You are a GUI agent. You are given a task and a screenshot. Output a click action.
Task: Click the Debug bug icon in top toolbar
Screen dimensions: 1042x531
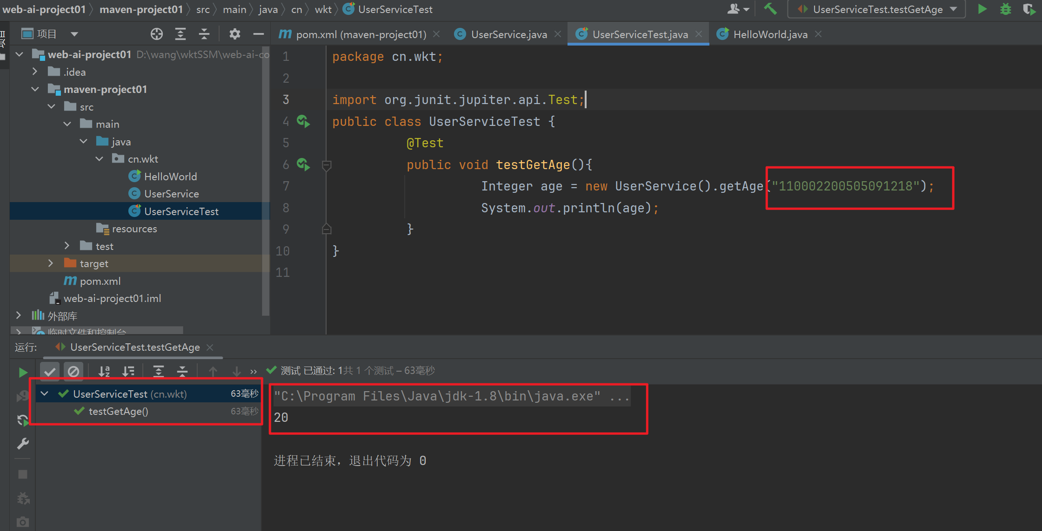pos(1005,9)
